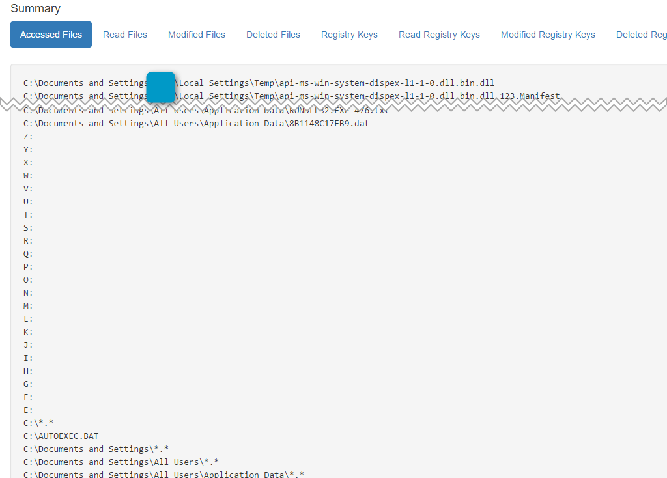Click the E: drive entry
667x478 pixels.
click(x=28, y=410)
